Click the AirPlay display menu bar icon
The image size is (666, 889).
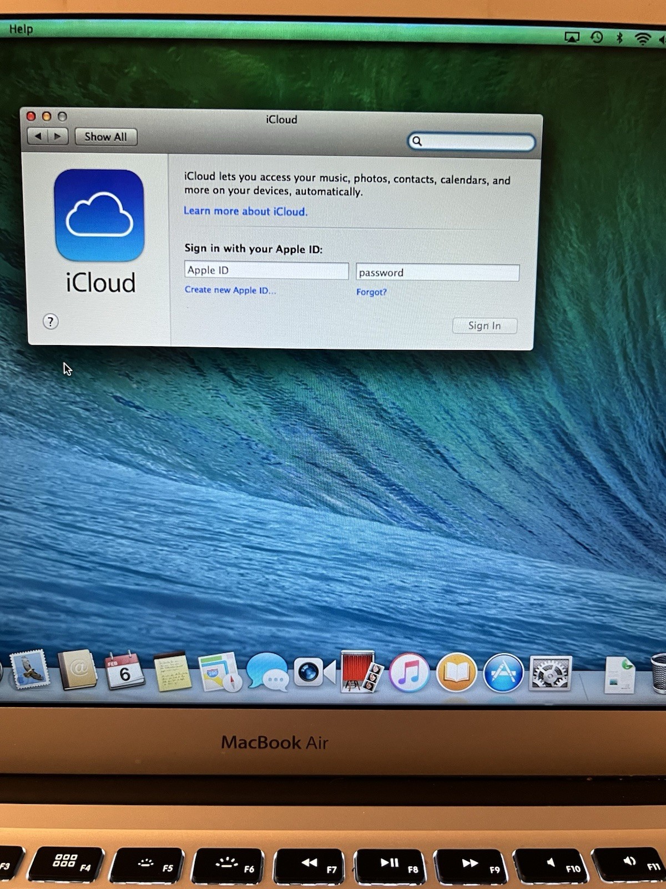[572, 37]
